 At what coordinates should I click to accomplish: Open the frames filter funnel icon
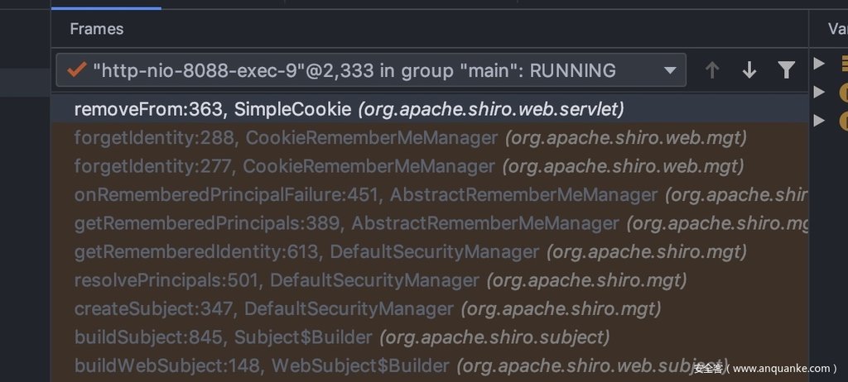coord(786,70)
